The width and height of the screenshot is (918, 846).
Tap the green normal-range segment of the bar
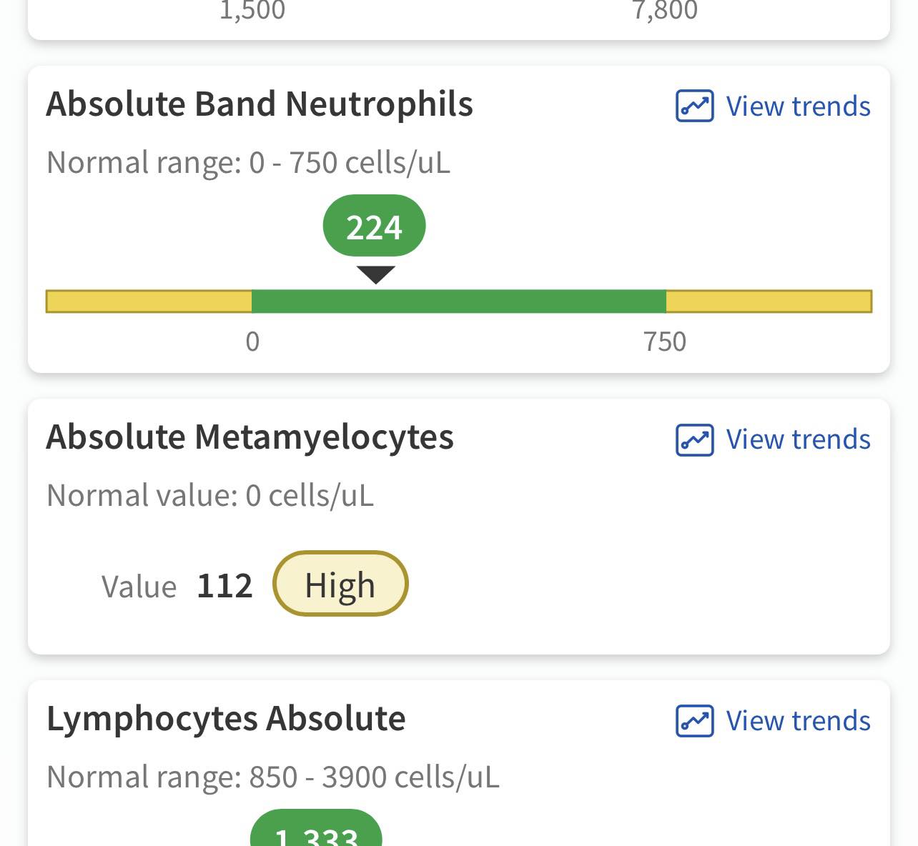(459, 302)
